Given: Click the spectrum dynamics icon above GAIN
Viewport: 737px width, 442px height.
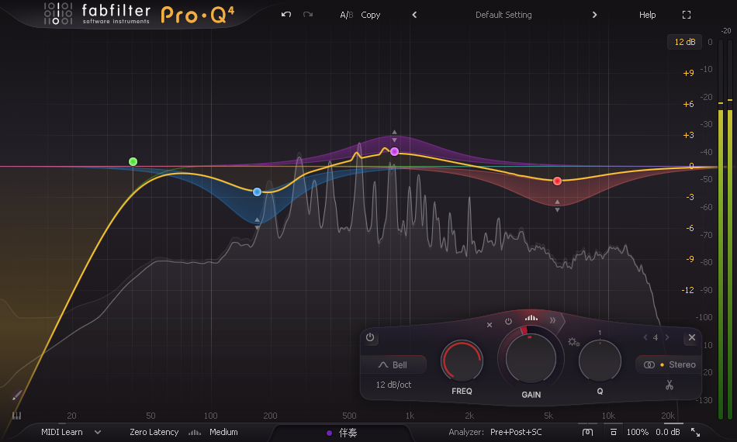Looking at the screenshot, I should pyautogui.click(x=531, y=318).
